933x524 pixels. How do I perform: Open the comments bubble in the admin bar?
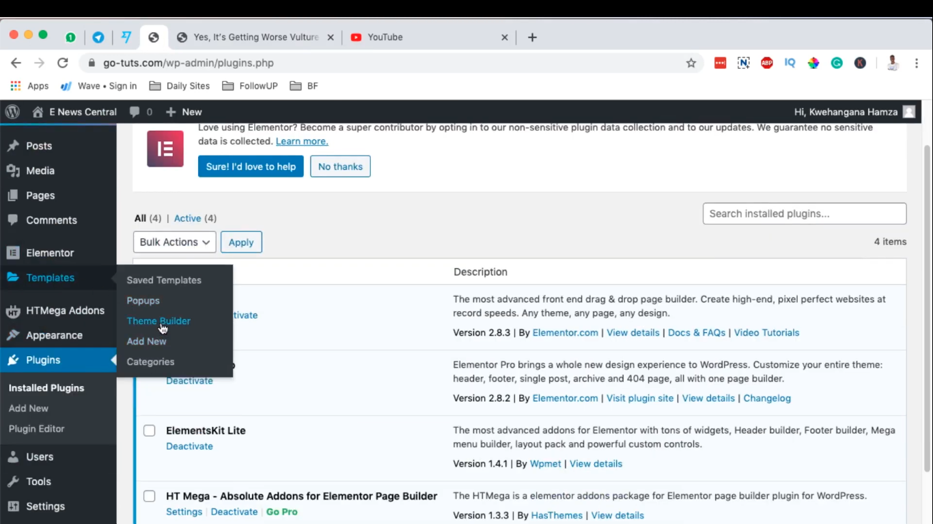[141, 112]
